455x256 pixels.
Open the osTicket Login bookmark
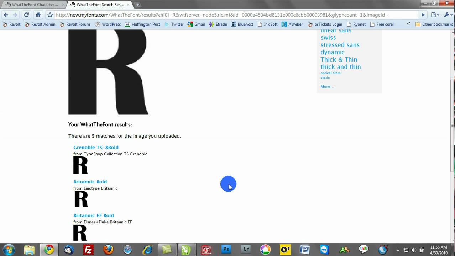(325, 24)
